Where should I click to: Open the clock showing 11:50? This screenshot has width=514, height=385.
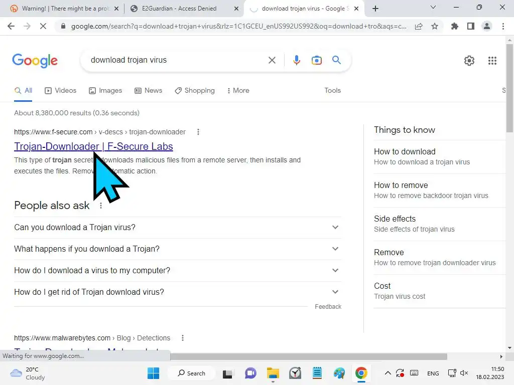[490, 373]
